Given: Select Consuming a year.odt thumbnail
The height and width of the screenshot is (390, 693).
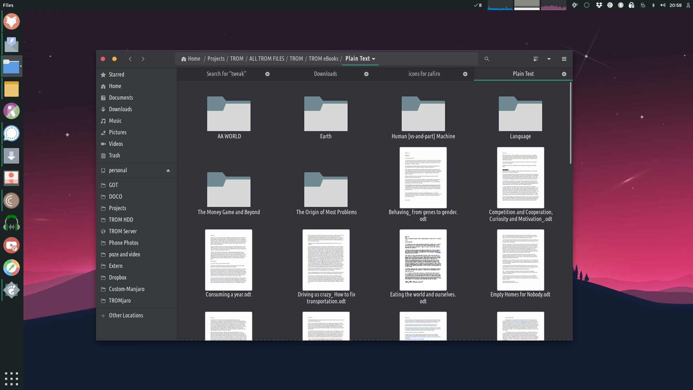Looking at the screenshot, I should (228, 260).
